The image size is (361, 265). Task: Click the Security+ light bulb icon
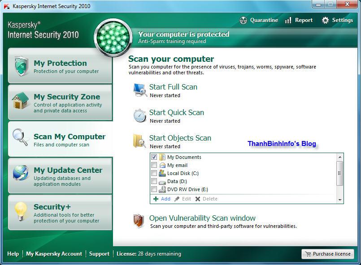point(21,211)
